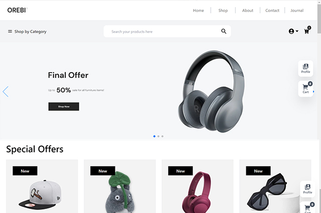Open the lower Profile floating widget

[307, 189]
